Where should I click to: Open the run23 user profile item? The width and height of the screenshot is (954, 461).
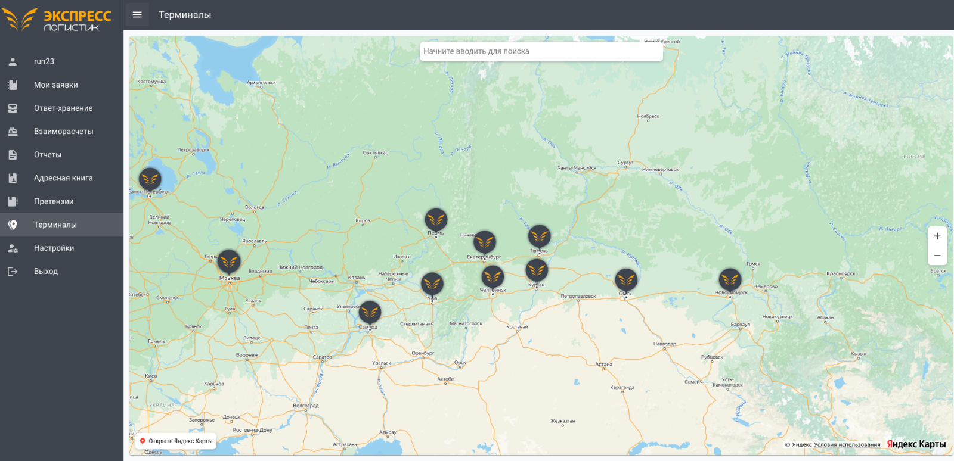point(61,61)
